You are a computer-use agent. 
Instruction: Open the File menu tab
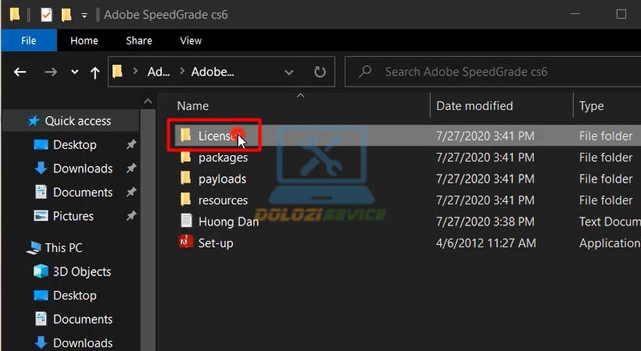(x=29, y=41)
